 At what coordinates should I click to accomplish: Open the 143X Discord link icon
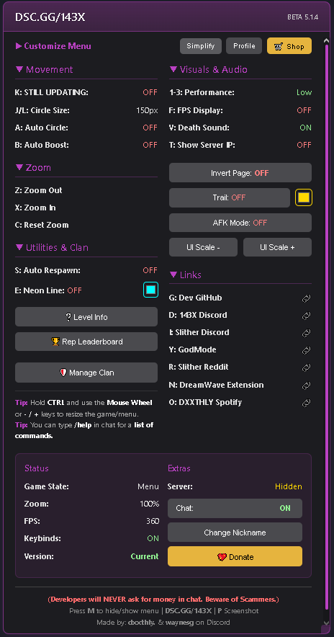(307, 316)
